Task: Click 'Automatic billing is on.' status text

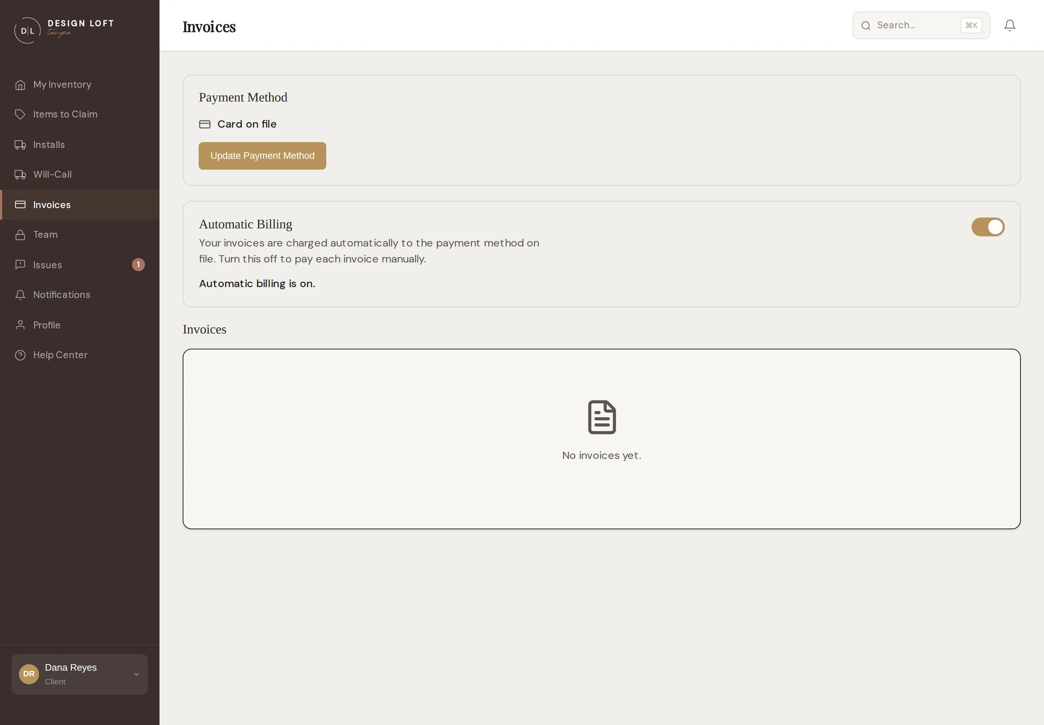Action: coord(257,284)
